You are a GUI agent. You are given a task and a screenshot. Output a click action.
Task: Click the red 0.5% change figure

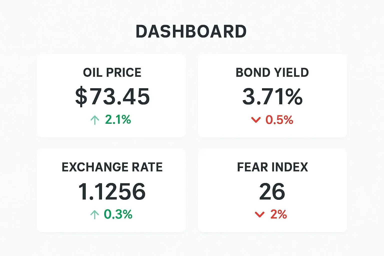pyautogui.click(x=279, y=120)
